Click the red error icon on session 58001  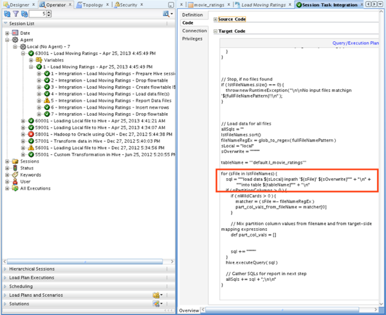point(30,134)
